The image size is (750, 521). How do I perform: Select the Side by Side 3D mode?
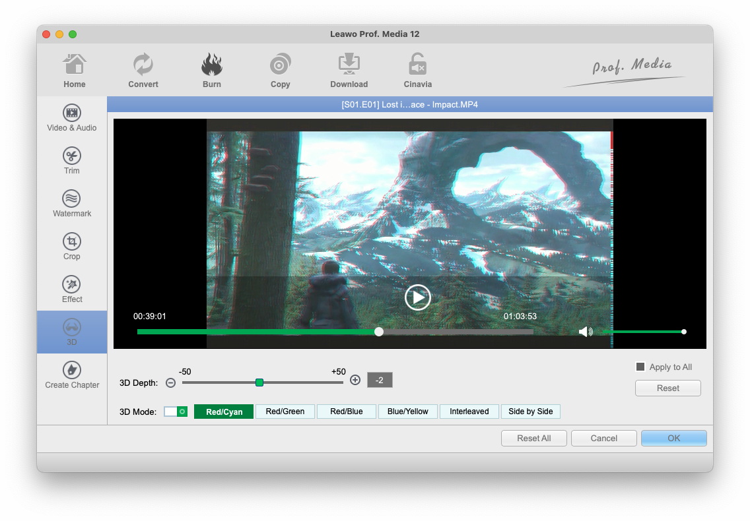click(530, 412)
